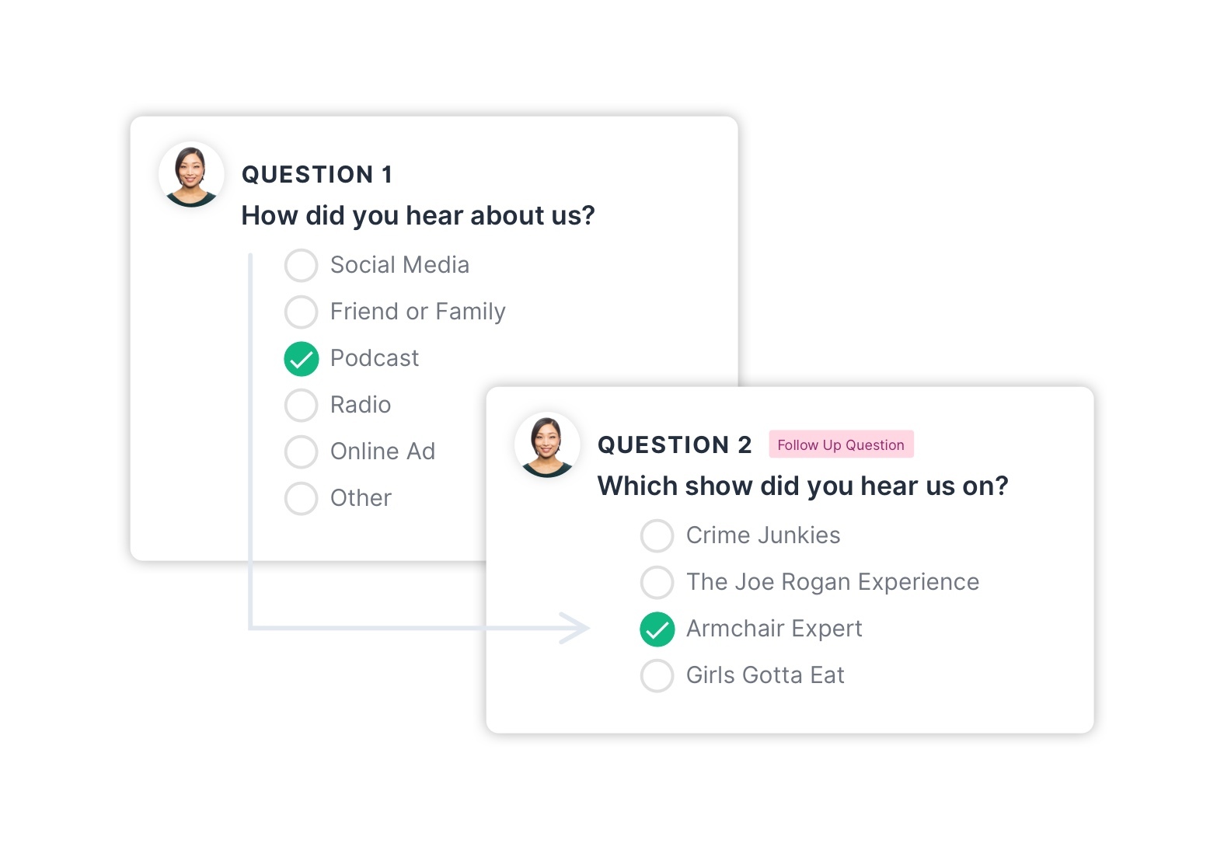The height and width of the screenshot is (861, 1231).
Task: Pick Online Ad as referral source
Action: (x=301, y=451)
